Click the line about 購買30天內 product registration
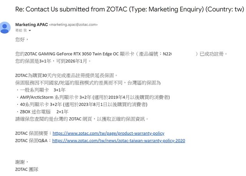 (x=66, y=76)
